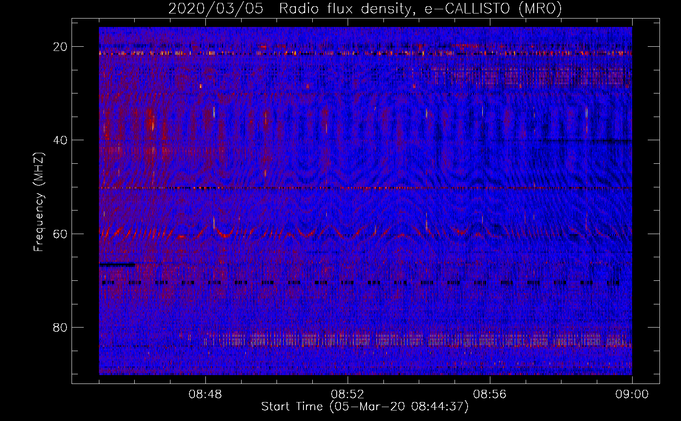Click the "Start Time (05-Mar-20 08:44:37)" label
681x421 pixels.
(x=365, y=407)
